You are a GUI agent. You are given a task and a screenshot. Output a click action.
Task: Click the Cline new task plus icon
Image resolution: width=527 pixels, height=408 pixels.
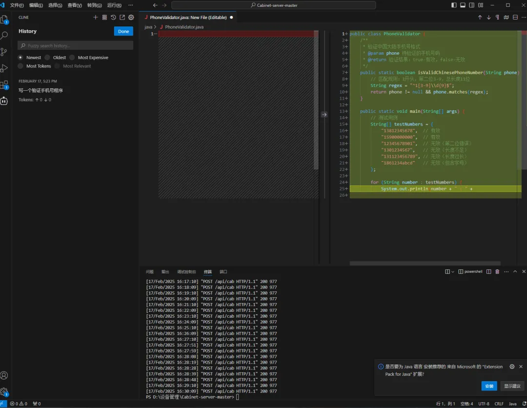[x=96, y=17]
